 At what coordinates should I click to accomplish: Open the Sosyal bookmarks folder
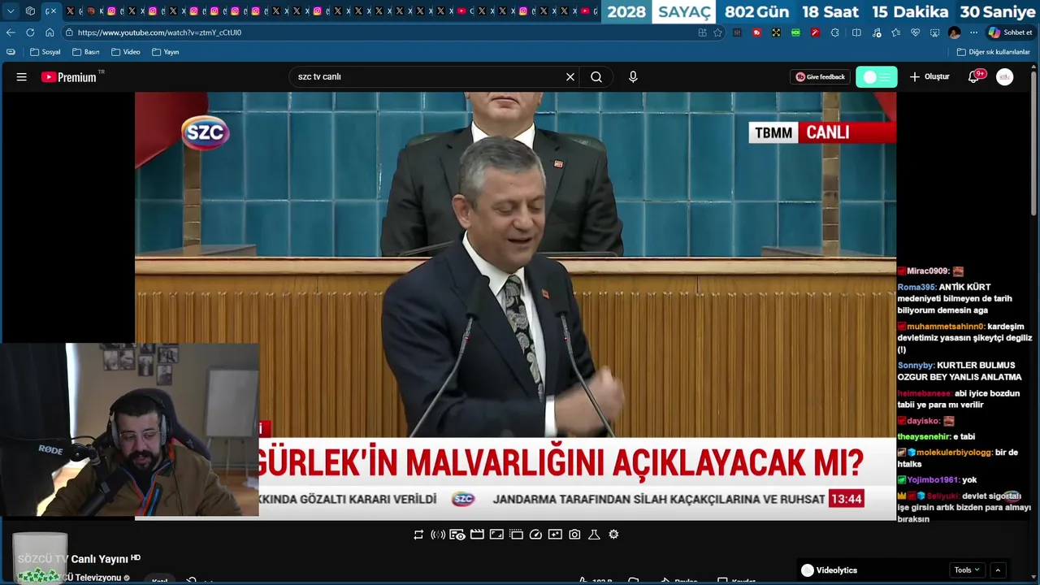(x=45, y=52)
